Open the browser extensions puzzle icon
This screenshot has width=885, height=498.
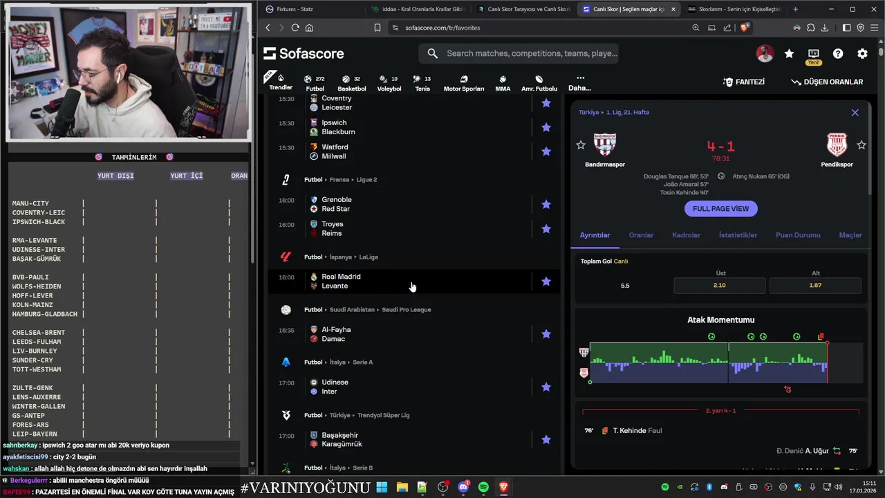click(811, 28)
